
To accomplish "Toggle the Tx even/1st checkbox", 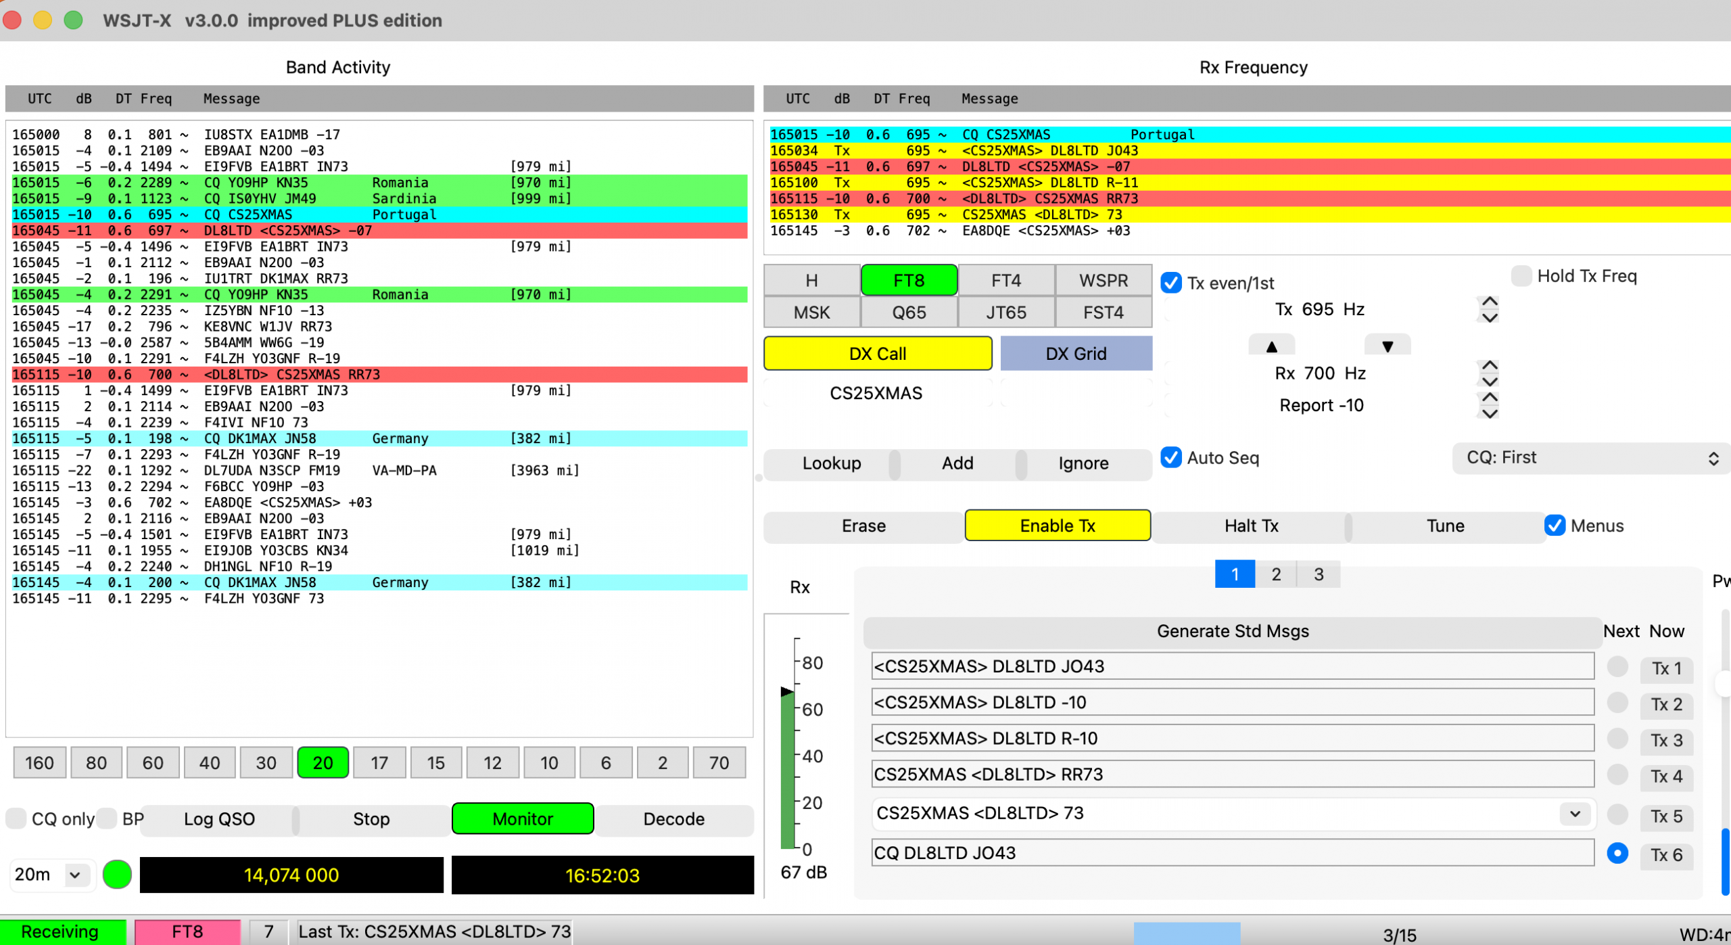I will (1170, 283).
